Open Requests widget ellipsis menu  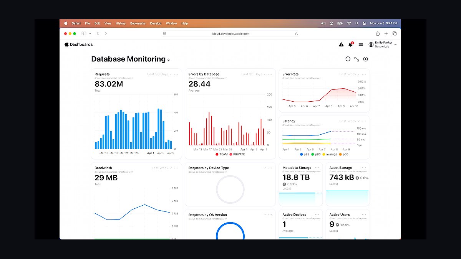point(176,74)
